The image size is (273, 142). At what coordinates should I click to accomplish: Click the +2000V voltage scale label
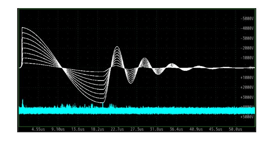247,88
